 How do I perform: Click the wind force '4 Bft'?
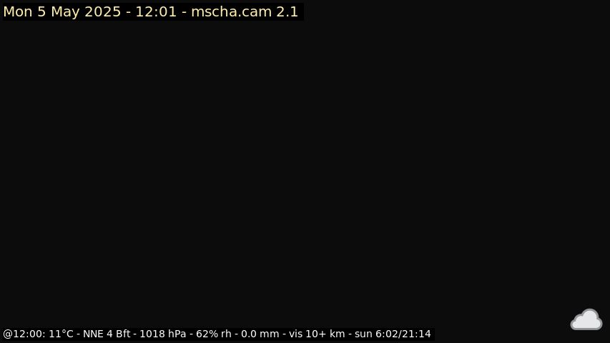coord(118,334)
